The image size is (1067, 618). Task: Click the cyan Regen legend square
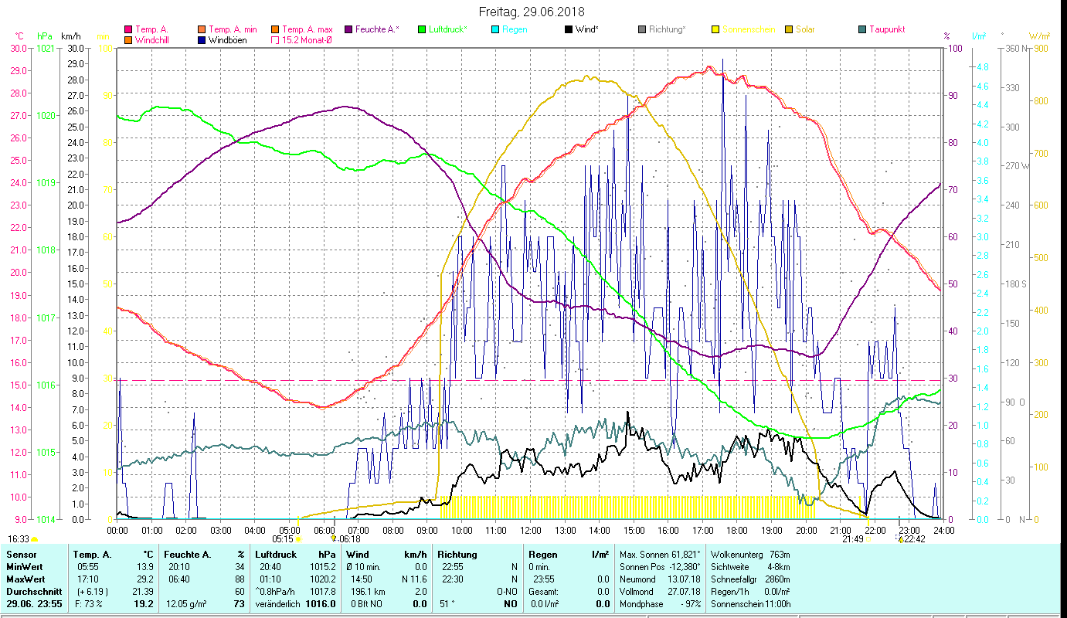[x=495, y=29]
